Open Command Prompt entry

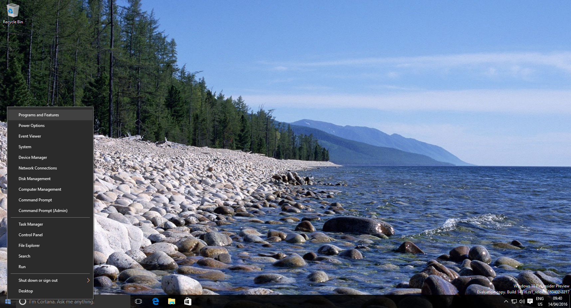[50, 200]
